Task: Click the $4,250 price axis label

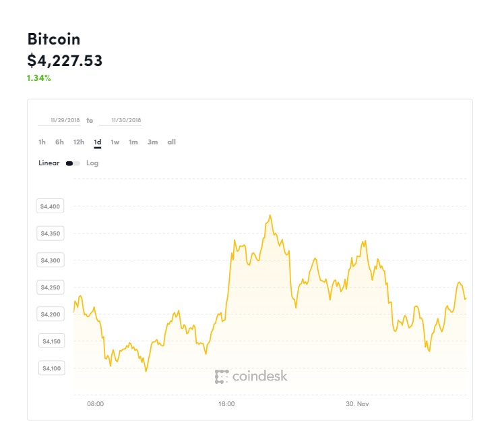Action: [x=51, y=287]
